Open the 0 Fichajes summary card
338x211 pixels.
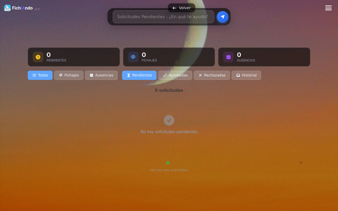click(169, 57)
